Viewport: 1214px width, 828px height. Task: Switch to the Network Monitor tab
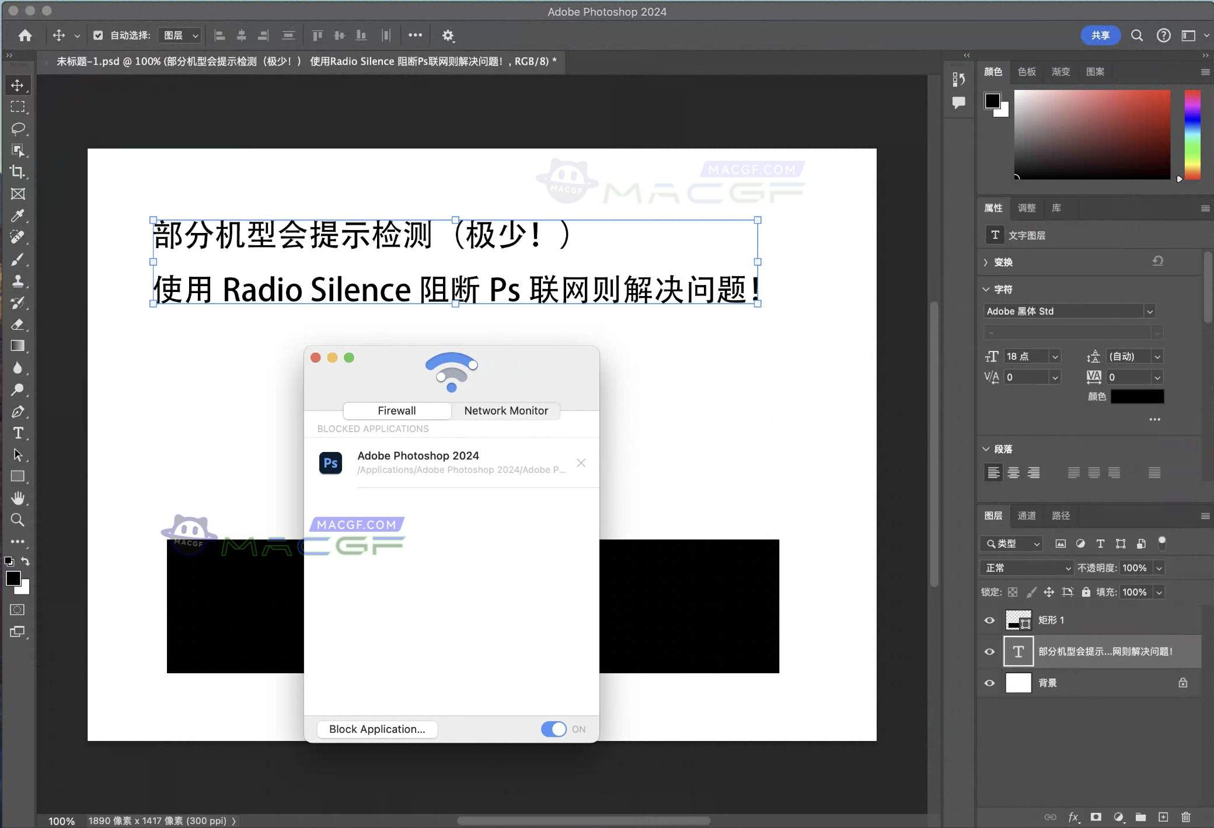coord(505,410)
